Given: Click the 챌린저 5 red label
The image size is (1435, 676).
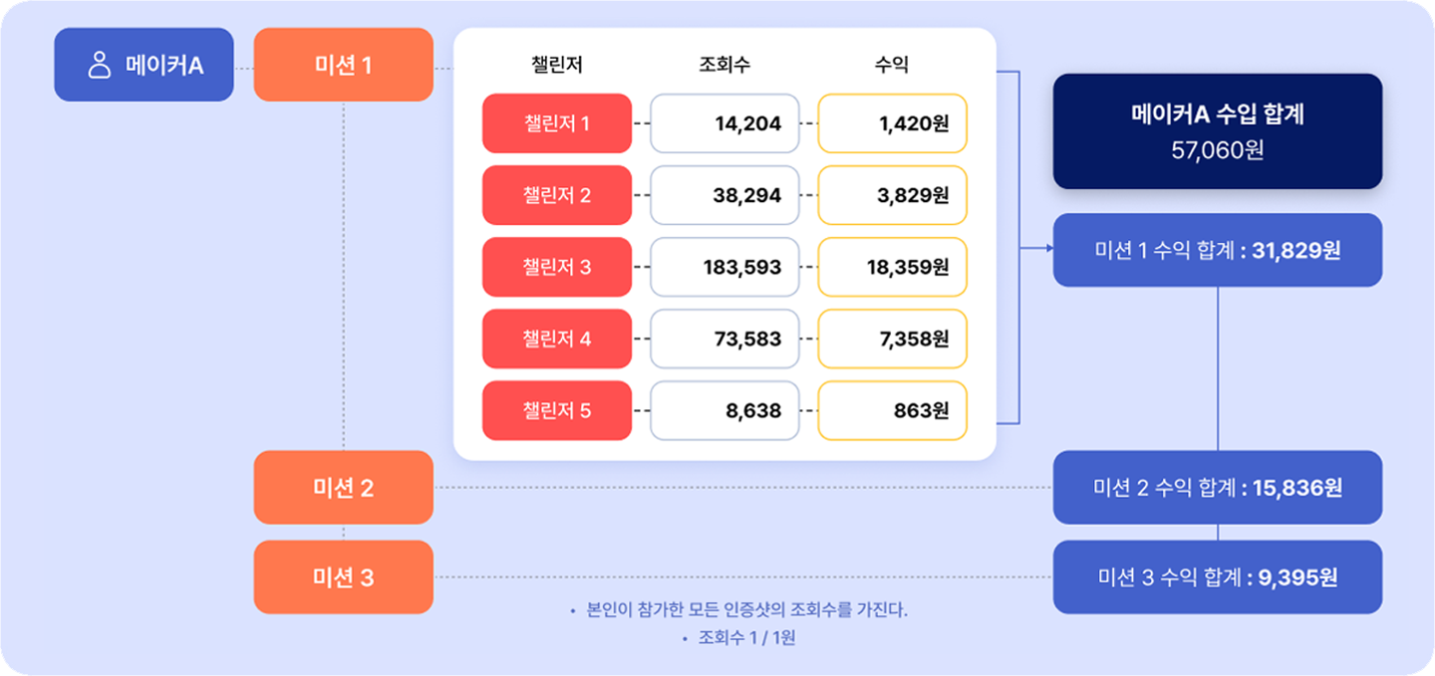Looking at the screenshot, I should click(557, 410).
